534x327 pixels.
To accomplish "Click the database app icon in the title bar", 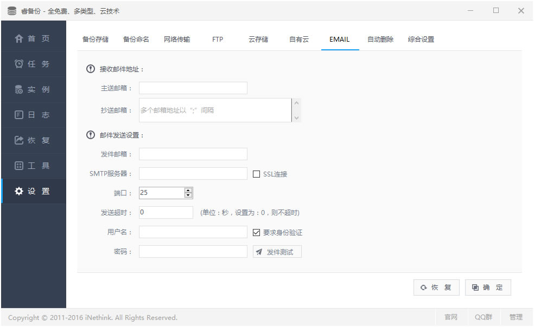I will coord(11,10).
